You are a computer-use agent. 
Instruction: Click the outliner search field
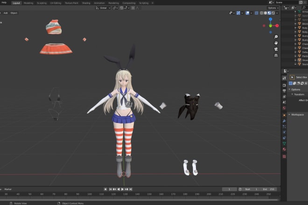[304, 7]
